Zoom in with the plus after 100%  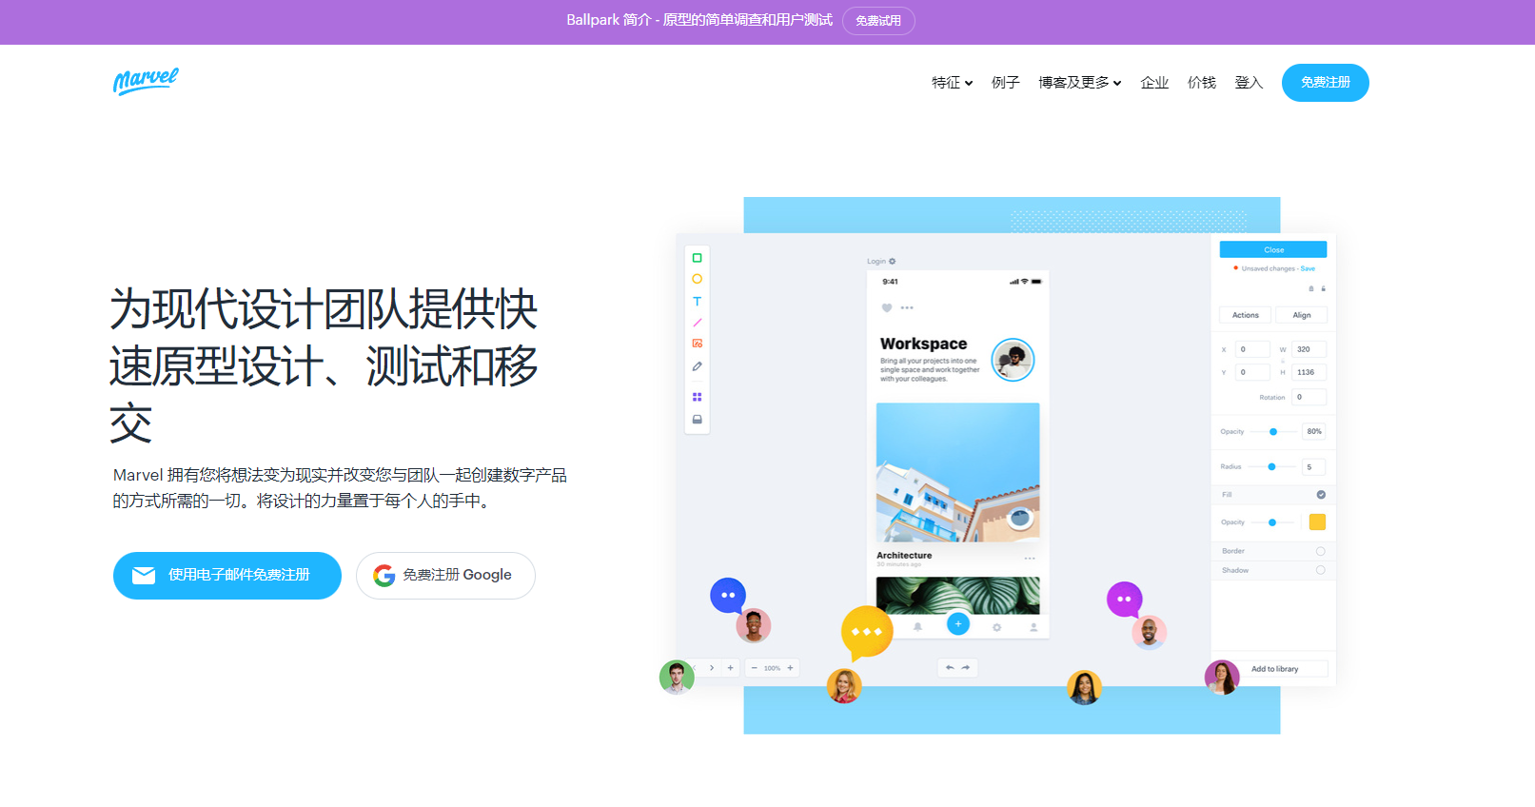click(x=790, y=668)
